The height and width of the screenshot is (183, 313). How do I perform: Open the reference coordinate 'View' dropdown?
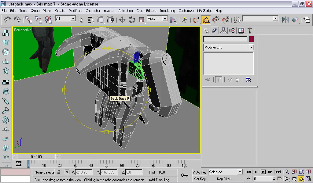click(x=165, y=19)
